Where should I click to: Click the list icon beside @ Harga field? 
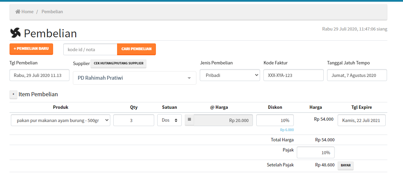point(190,120)
